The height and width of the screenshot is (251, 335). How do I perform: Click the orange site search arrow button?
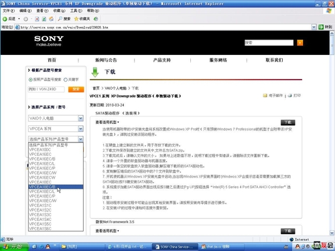click(300, 43)
